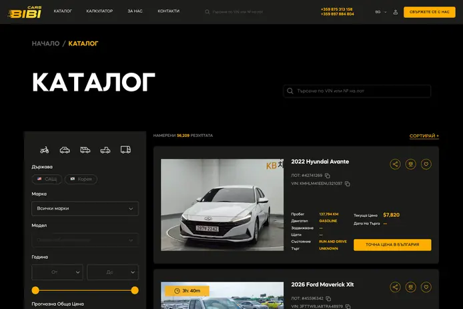
Task: Open the СОРТИРАЙ + sort menu
Action: pyautogui.click(x=424, y=136)
